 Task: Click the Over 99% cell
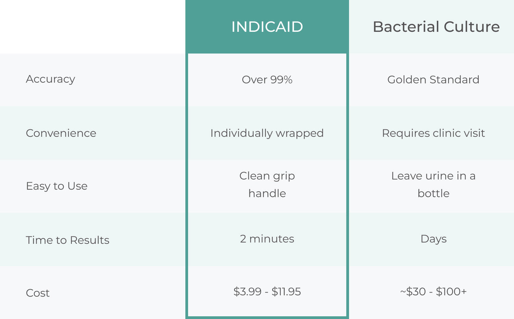(x=267, y=80)
